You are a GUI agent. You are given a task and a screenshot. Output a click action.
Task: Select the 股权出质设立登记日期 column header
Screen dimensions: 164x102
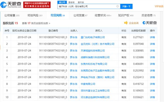[x=24, y=31]
